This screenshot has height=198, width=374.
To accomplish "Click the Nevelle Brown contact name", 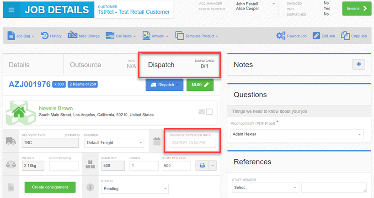I will point(56,108).
